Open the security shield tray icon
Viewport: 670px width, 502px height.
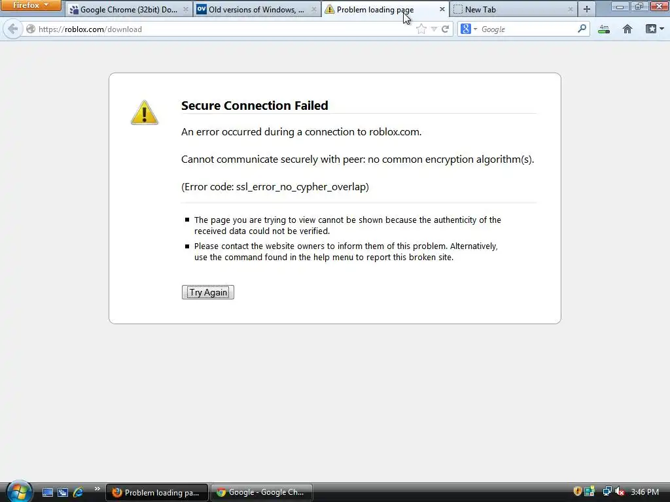click(578, 492)
